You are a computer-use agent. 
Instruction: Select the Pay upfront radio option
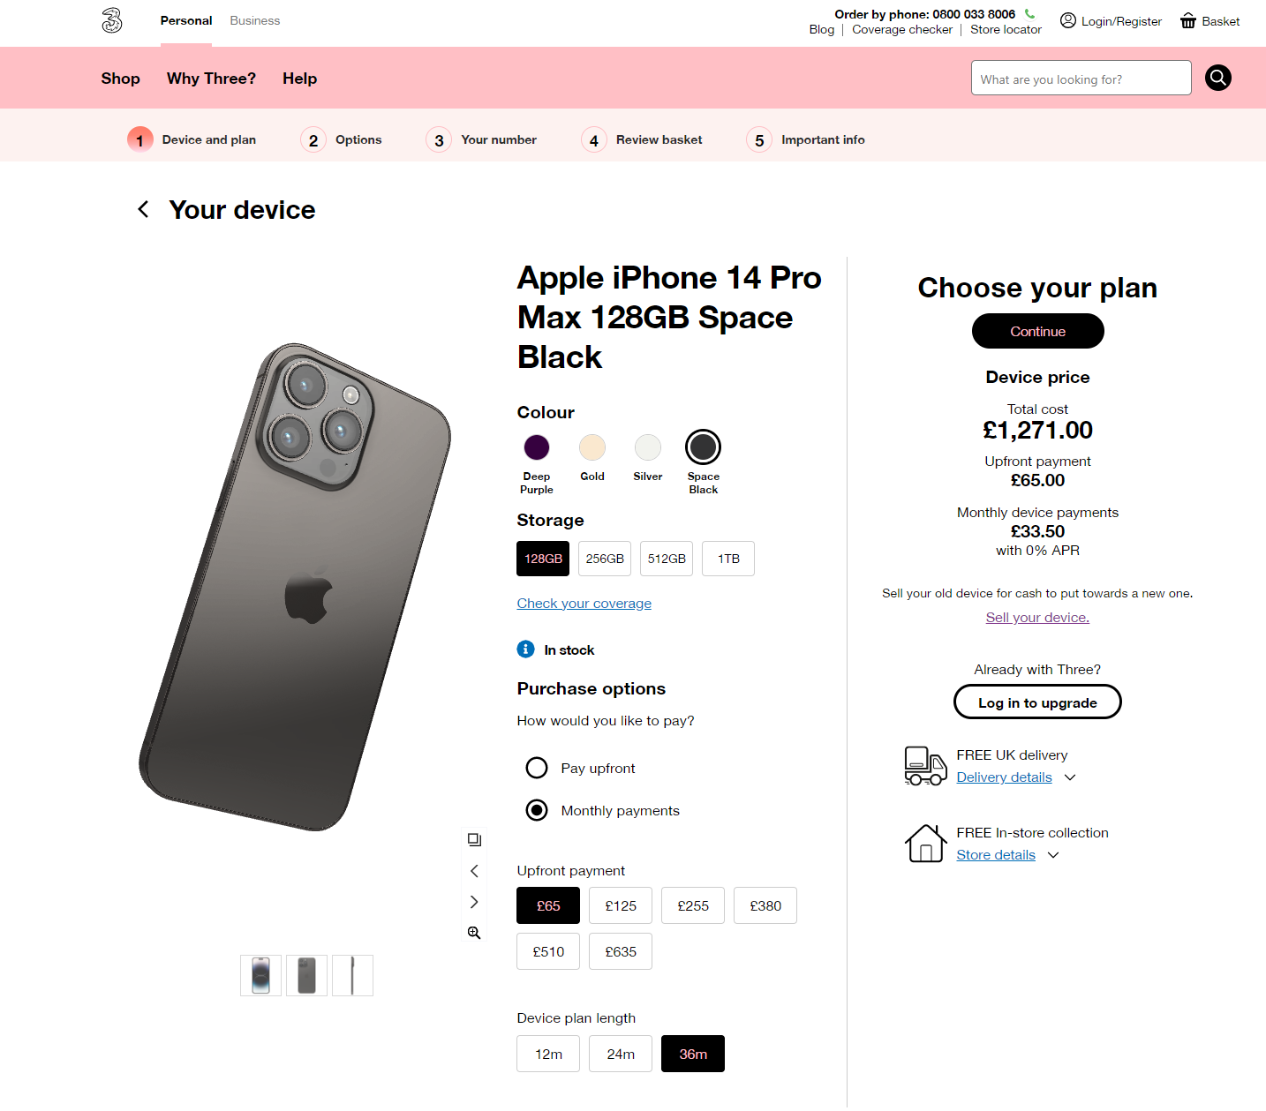pyautogui.click(x=537, y=768)
